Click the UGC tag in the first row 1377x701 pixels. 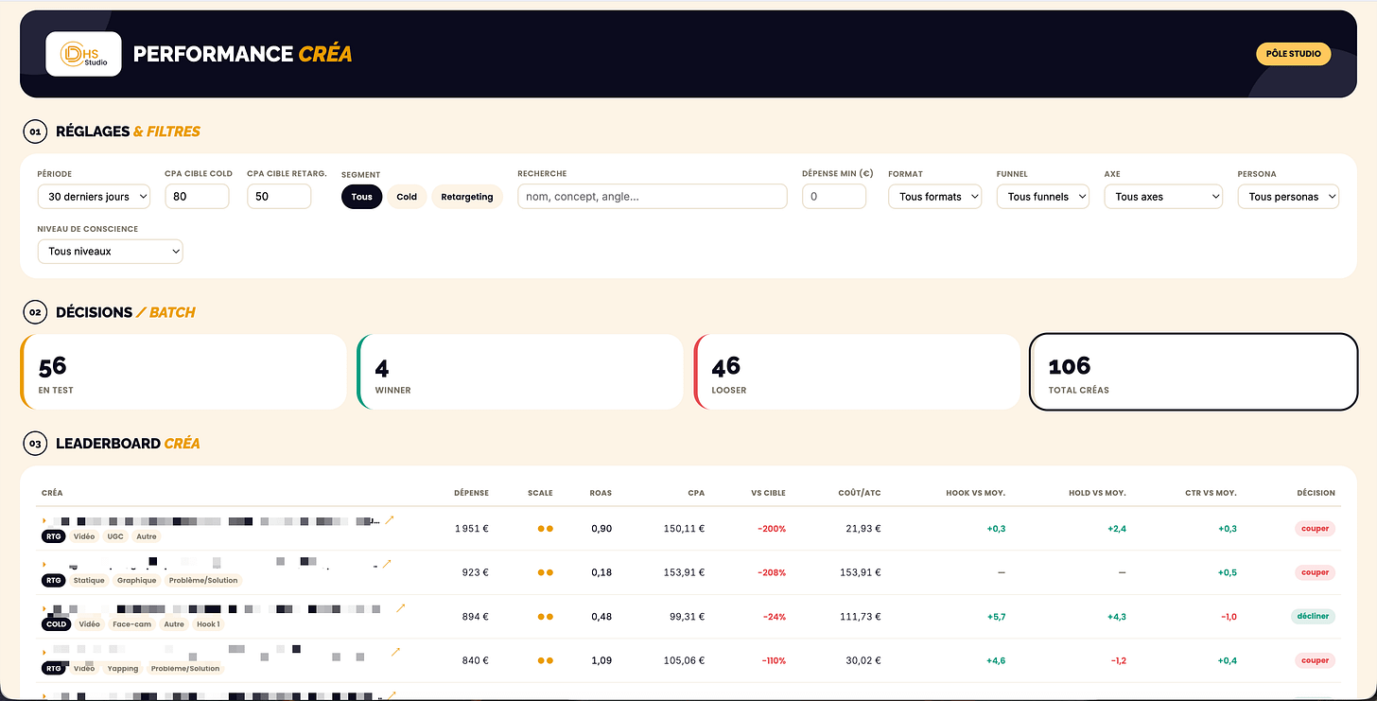pos(115,536)
